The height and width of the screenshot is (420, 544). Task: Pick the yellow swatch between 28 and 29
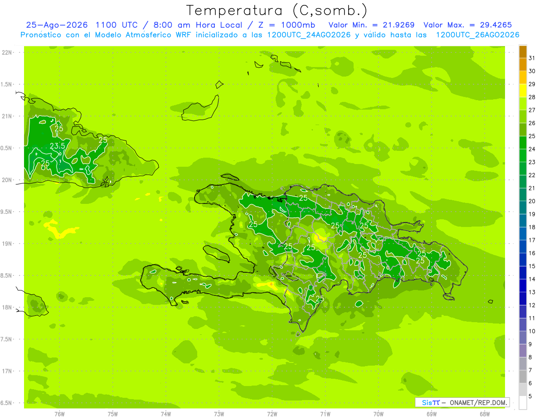pyautogui.click(x=523, y=91)
